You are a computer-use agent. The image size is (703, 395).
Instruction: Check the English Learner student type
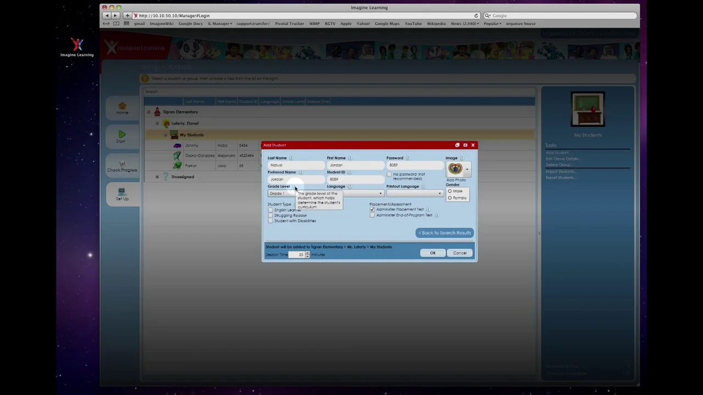[x=270, y=210]
